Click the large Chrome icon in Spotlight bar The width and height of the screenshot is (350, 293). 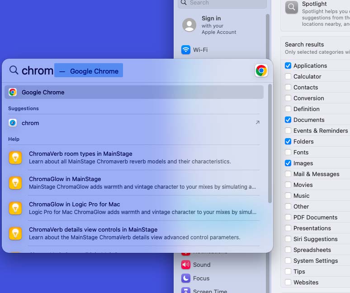pyautogui.click(x=261, y=70)
